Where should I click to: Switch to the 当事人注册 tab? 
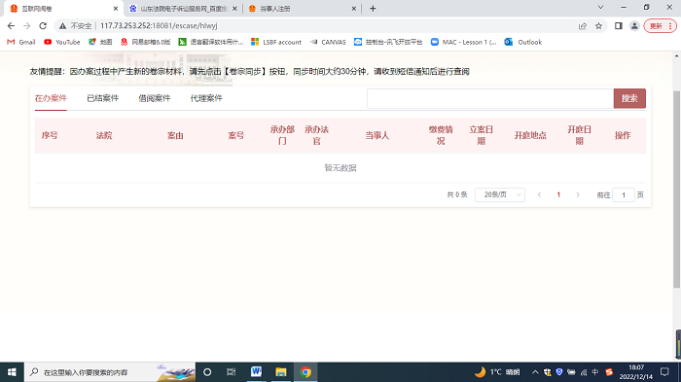(x=301, y=8)
